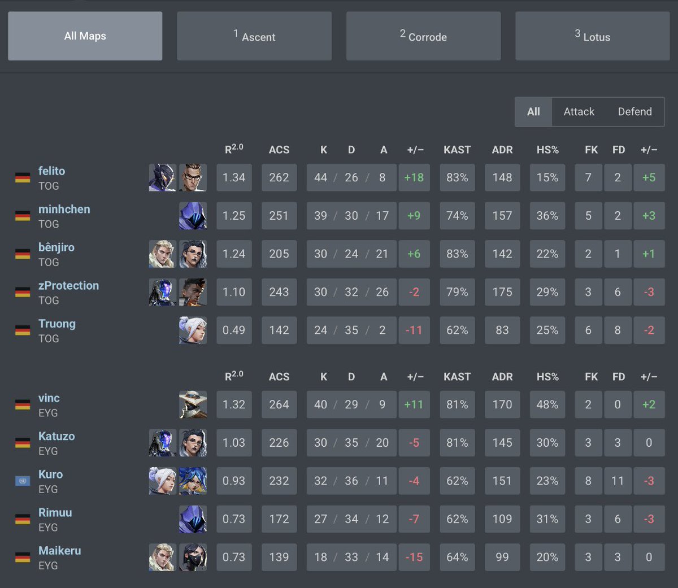Click the German flag beside Maikeru

point(23,557)
